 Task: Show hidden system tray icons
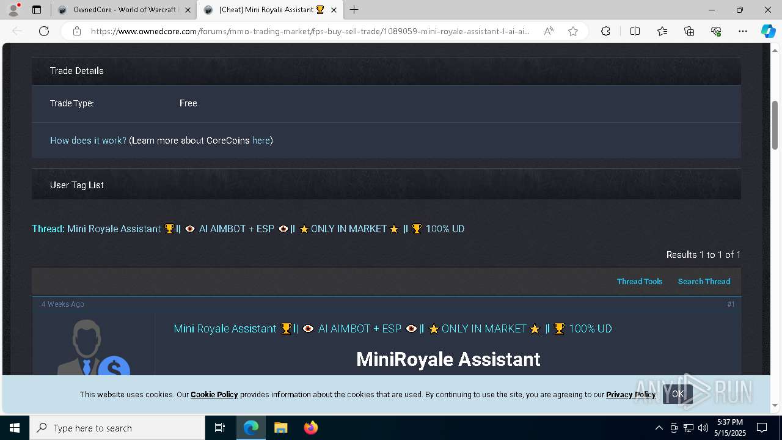659,428
